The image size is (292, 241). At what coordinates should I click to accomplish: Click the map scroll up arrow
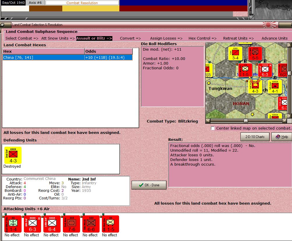pos(289,45)
